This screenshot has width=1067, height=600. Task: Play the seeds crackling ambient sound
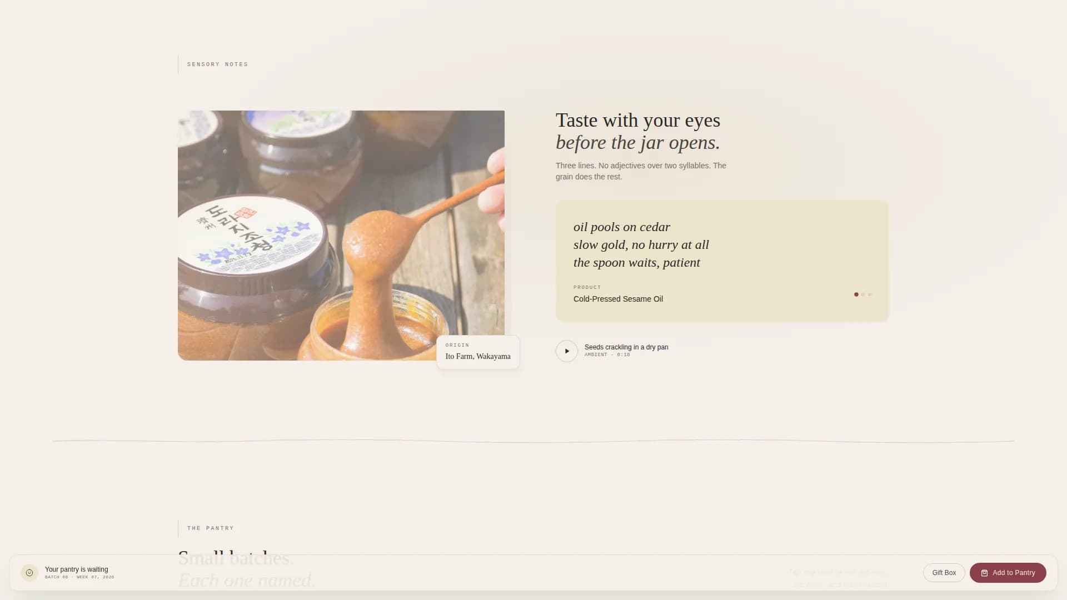[x=566, y=351]
